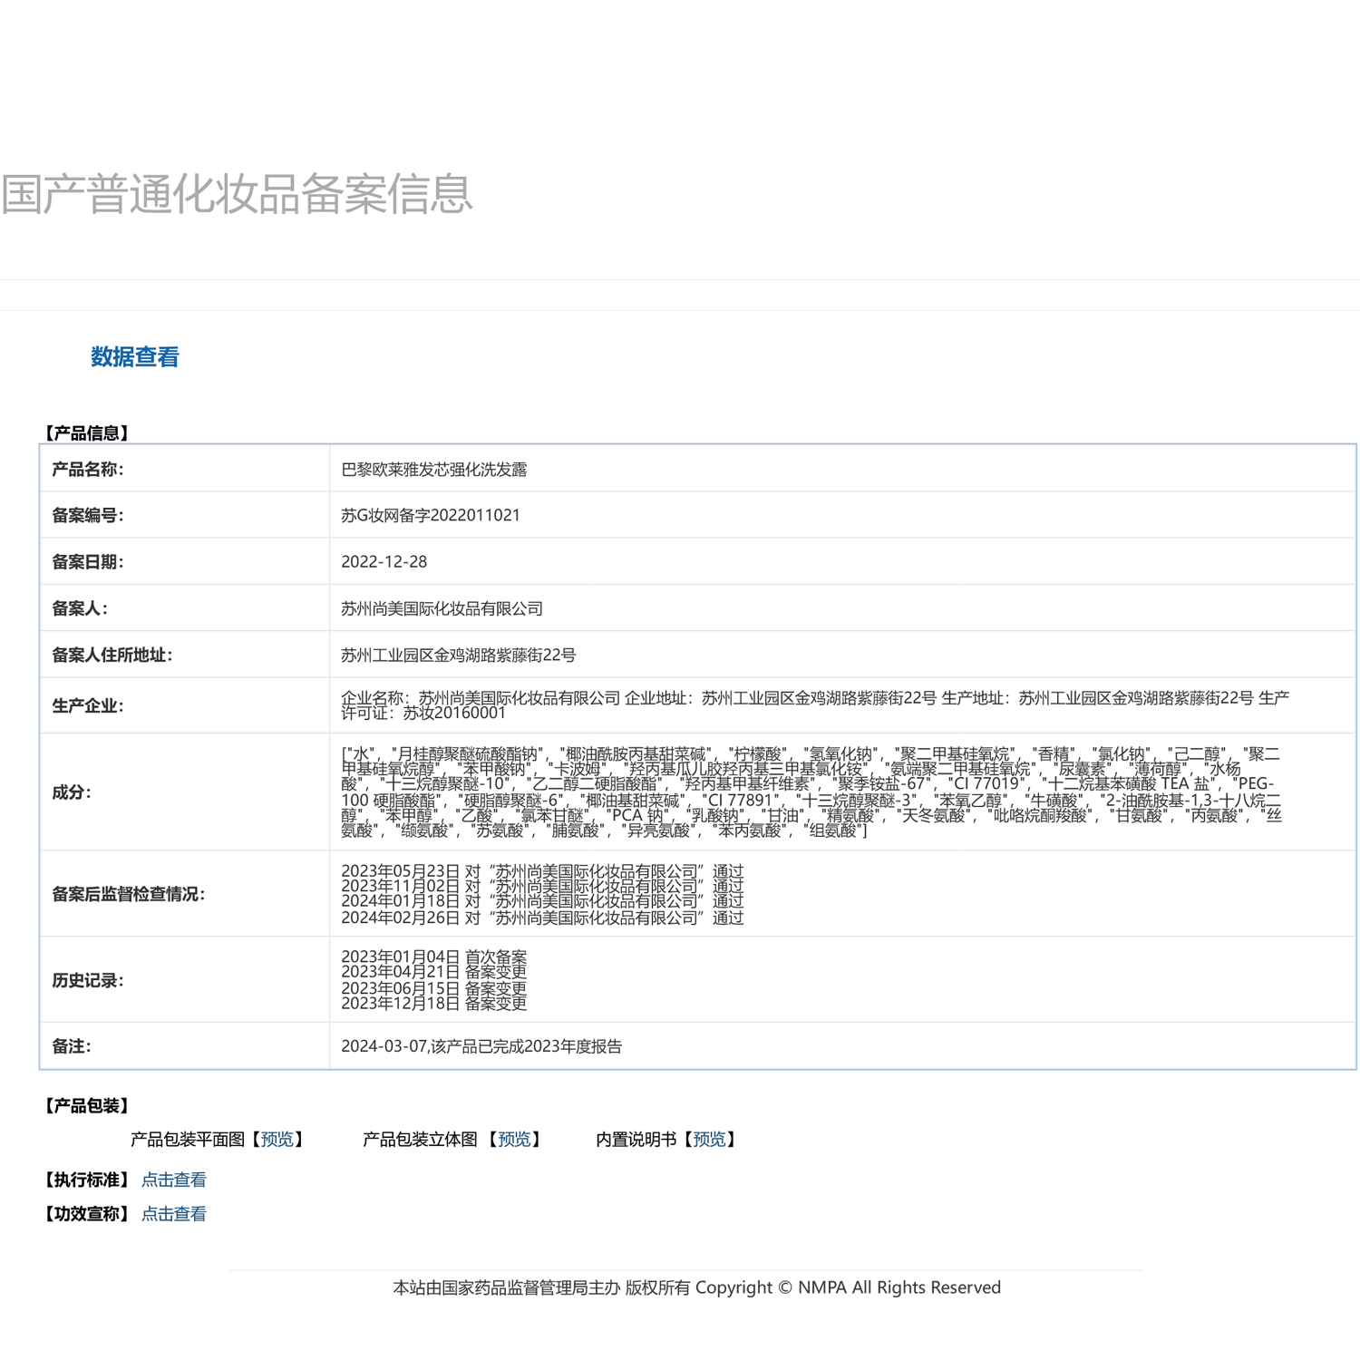Viewport: 1360px width, 1360px height.
Task: Click the 备案编号 value 苏G妆网备字2022011021
Action: pyautogui.click(x=430, y=515)
